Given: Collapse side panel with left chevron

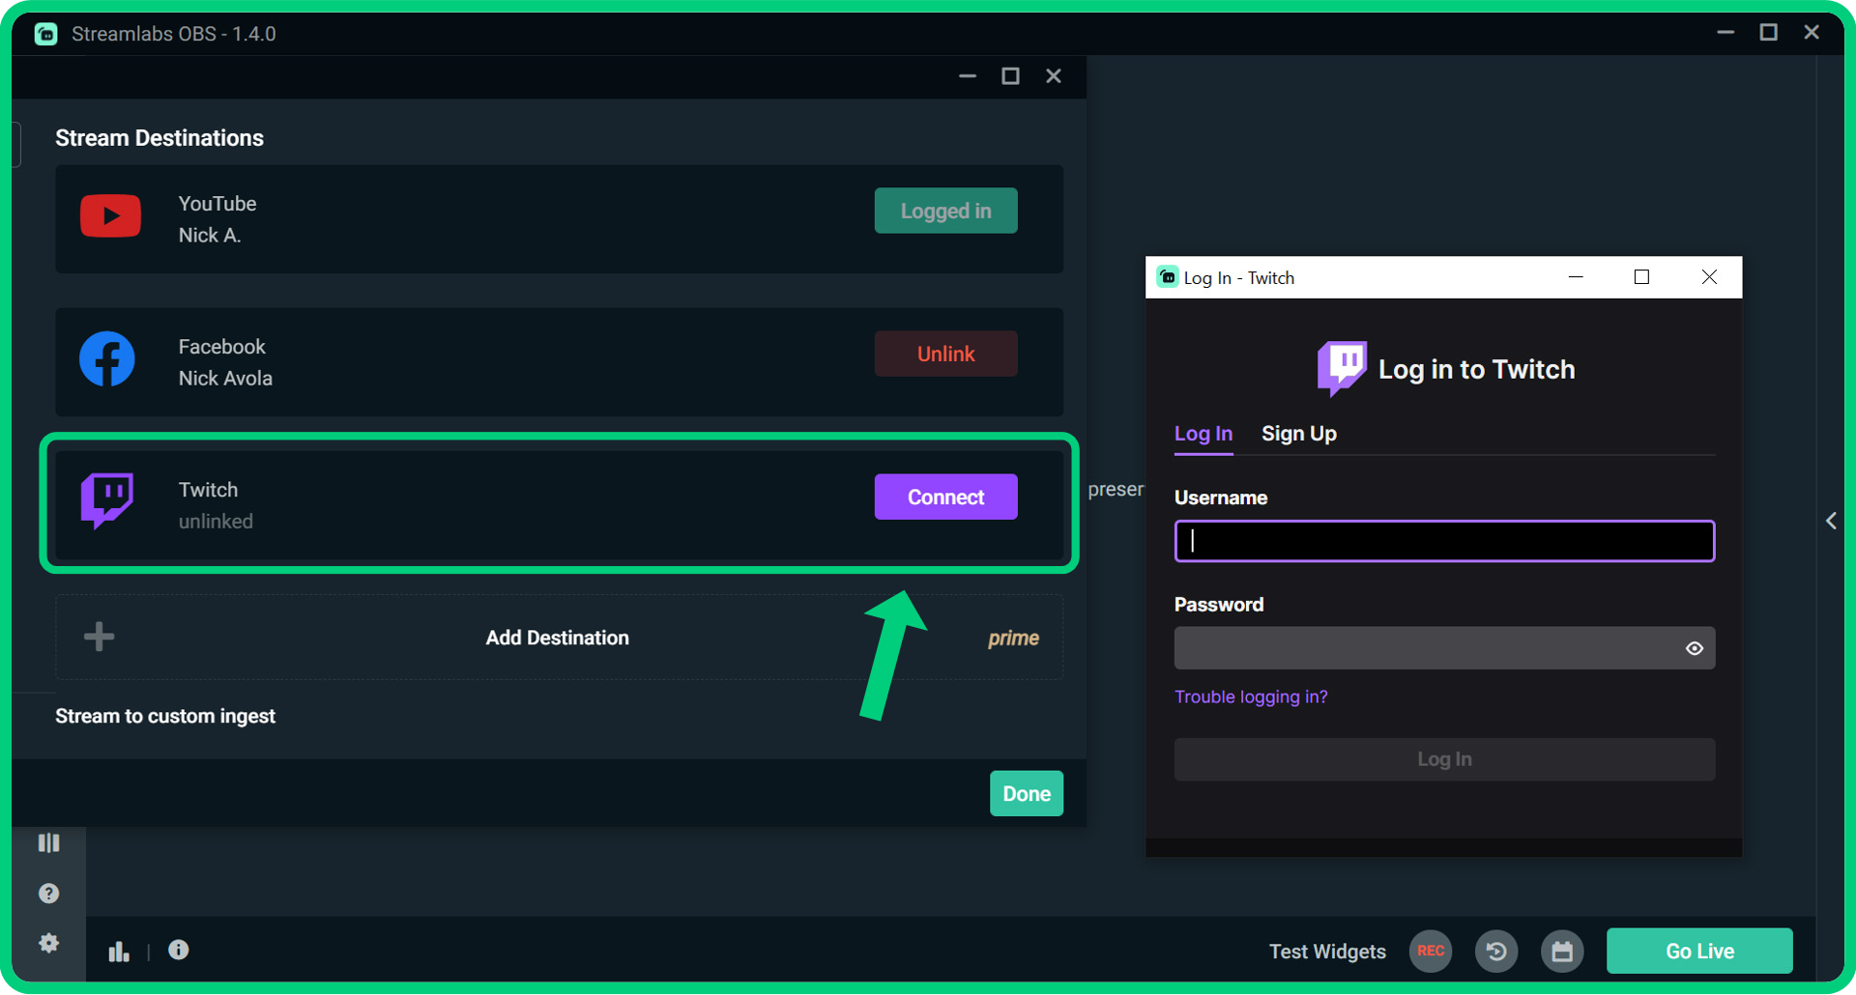Looking at the screenshot, I should coord(1831,522).
